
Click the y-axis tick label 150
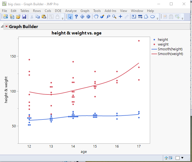(13, 56)
